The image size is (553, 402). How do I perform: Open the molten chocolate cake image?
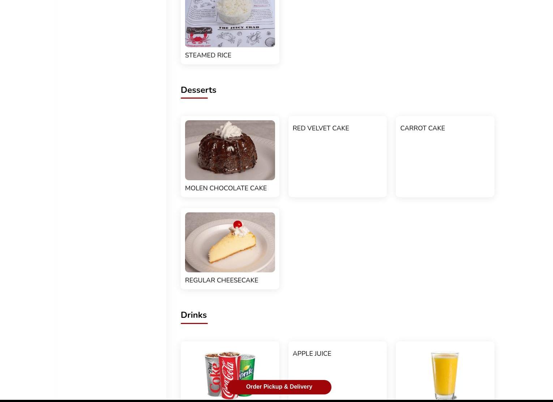(230, 150)
